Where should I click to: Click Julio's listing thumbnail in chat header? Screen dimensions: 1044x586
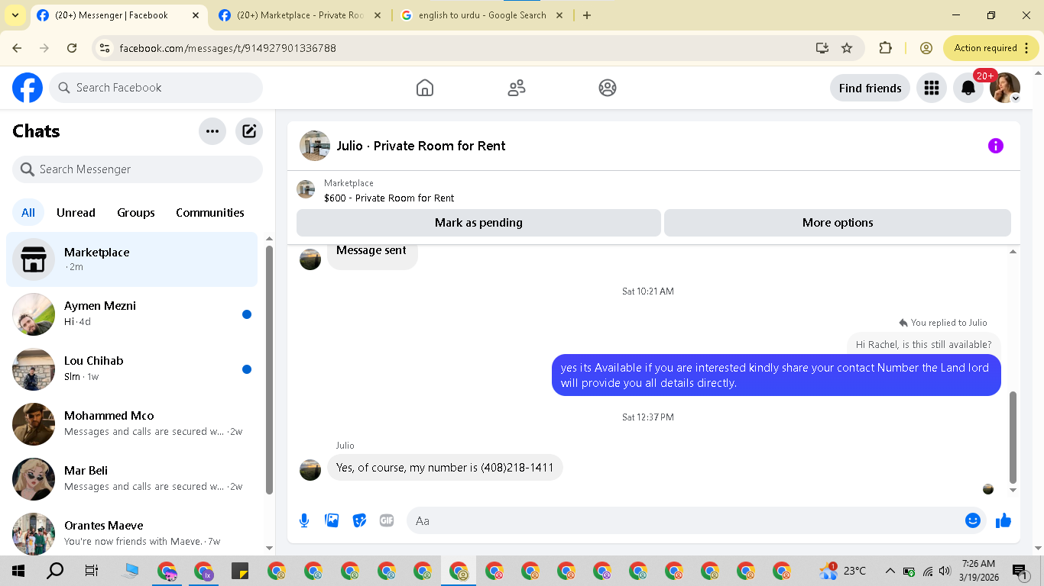pos(315,146)
